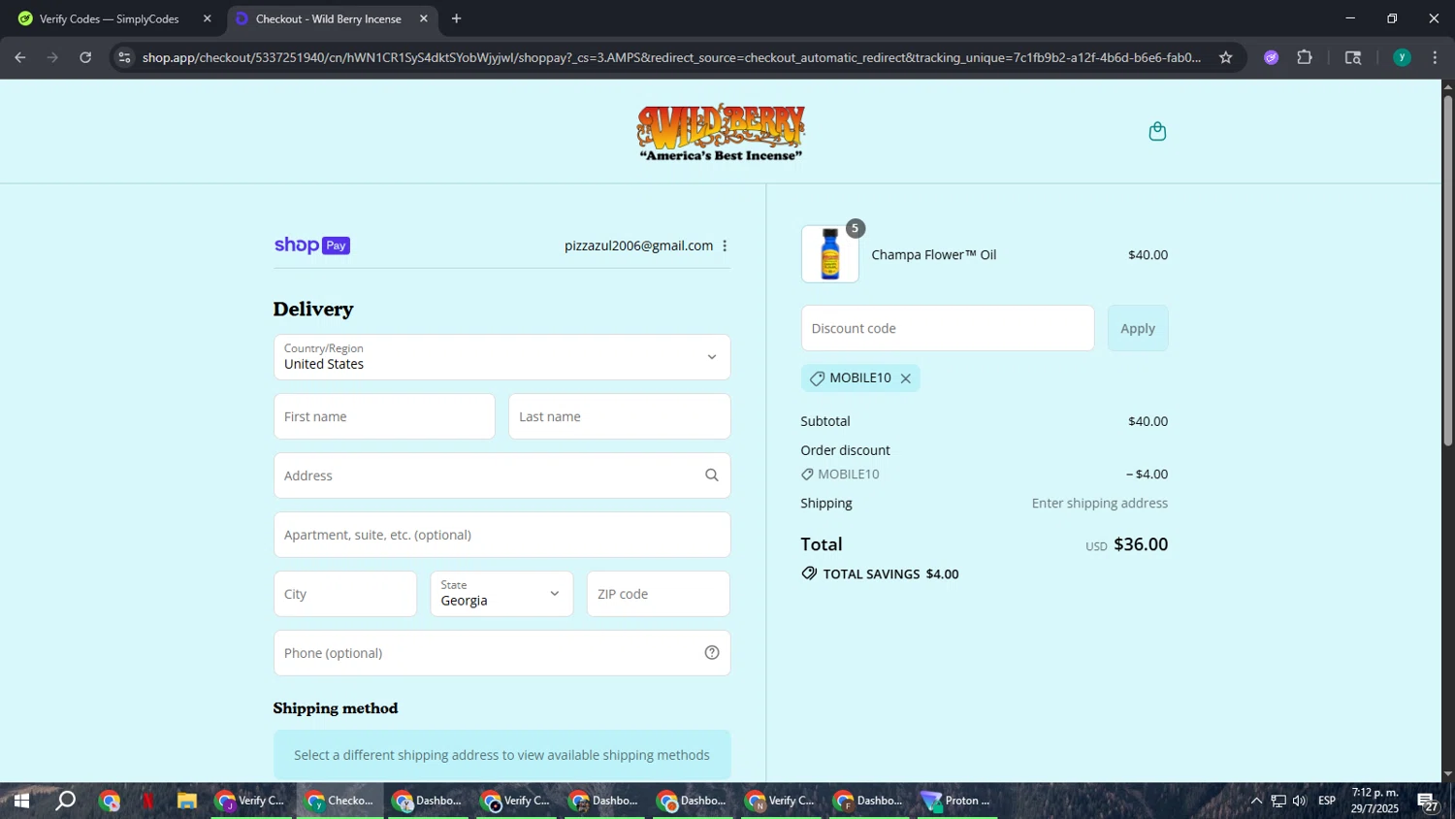Viewport: 1455px width, 819px height.
Task: Click the Apartment, suite, etc. field
Action: pyautogui.click(x=501, y=535)
